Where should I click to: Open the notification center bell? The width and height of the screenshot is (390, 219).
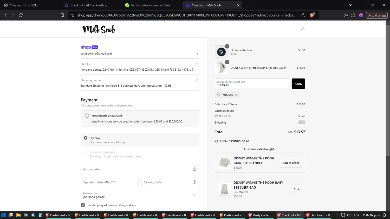tap(384, 215)
